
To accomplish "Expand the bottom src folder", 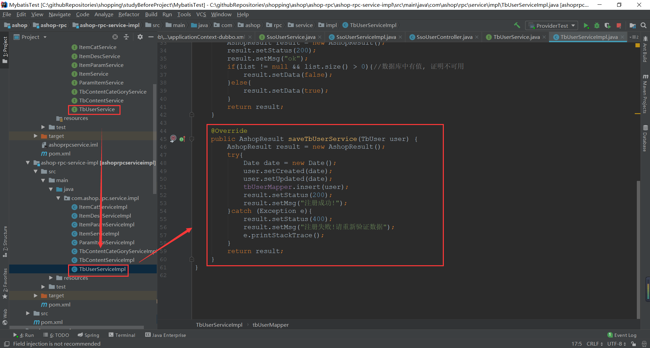I will click(28, 313).
